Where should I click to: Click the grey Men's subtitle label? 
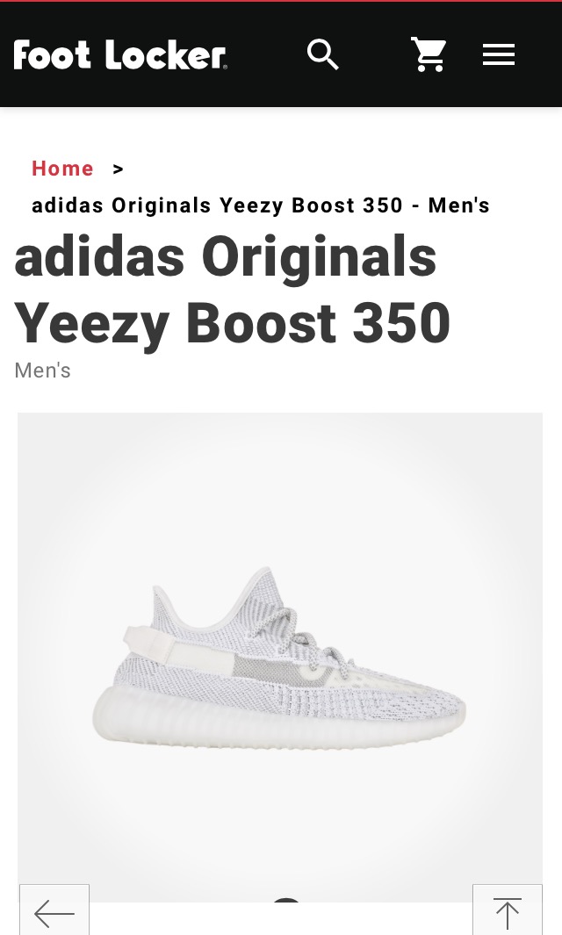42,370
